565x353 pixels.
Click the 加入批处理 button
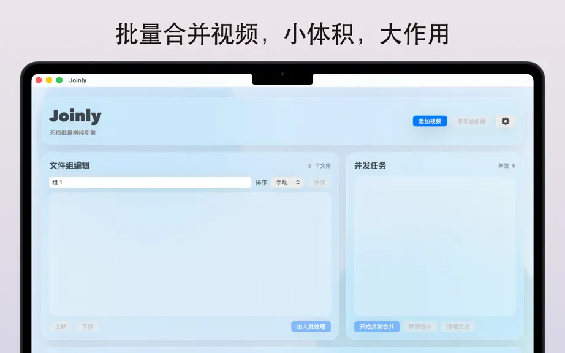tap(311, 327)
